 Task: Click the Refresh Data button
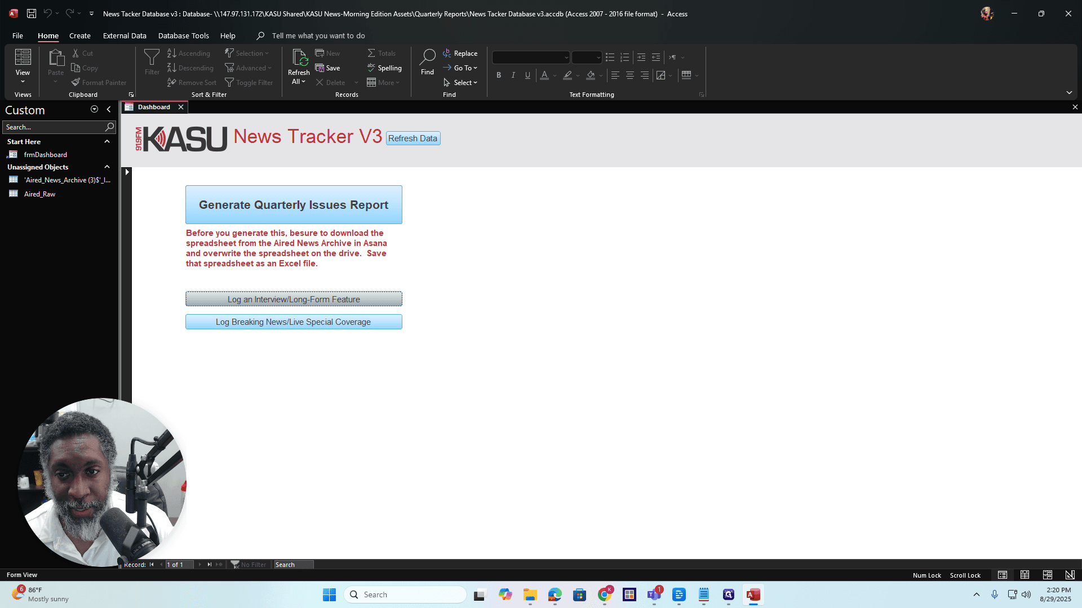(413, 138)
